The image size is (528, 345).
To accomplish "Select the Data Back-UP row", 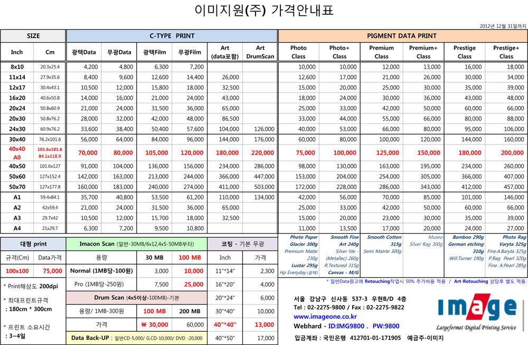I will (137, 338).
